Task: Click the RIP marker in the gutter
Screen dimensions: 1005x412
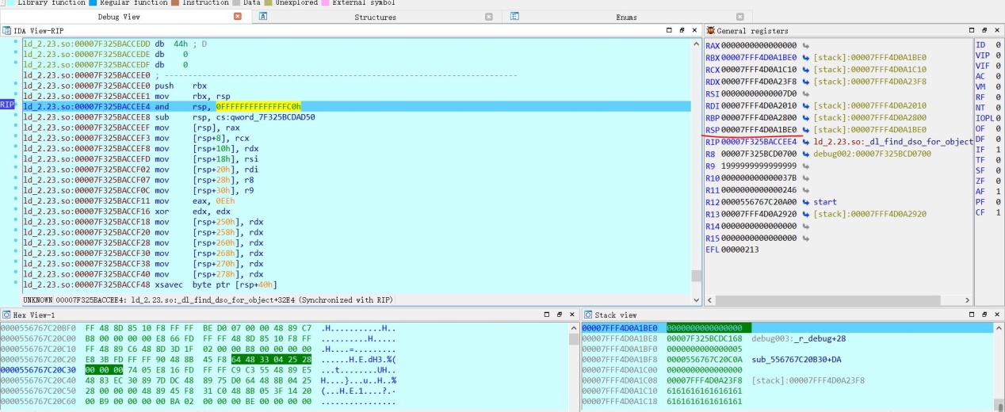Action: click(x=7, y=105)
